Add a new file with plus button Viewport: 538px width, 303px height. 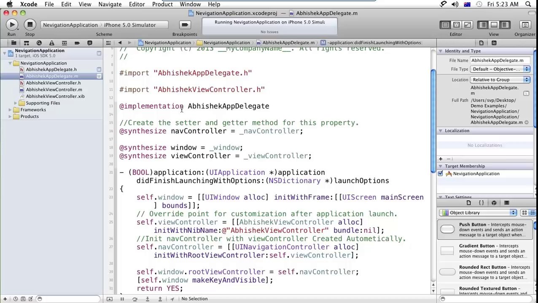pos(5,299)
